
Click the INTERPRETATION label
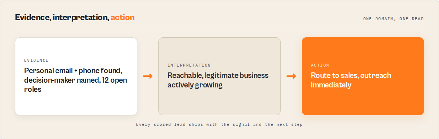point(189,65)
